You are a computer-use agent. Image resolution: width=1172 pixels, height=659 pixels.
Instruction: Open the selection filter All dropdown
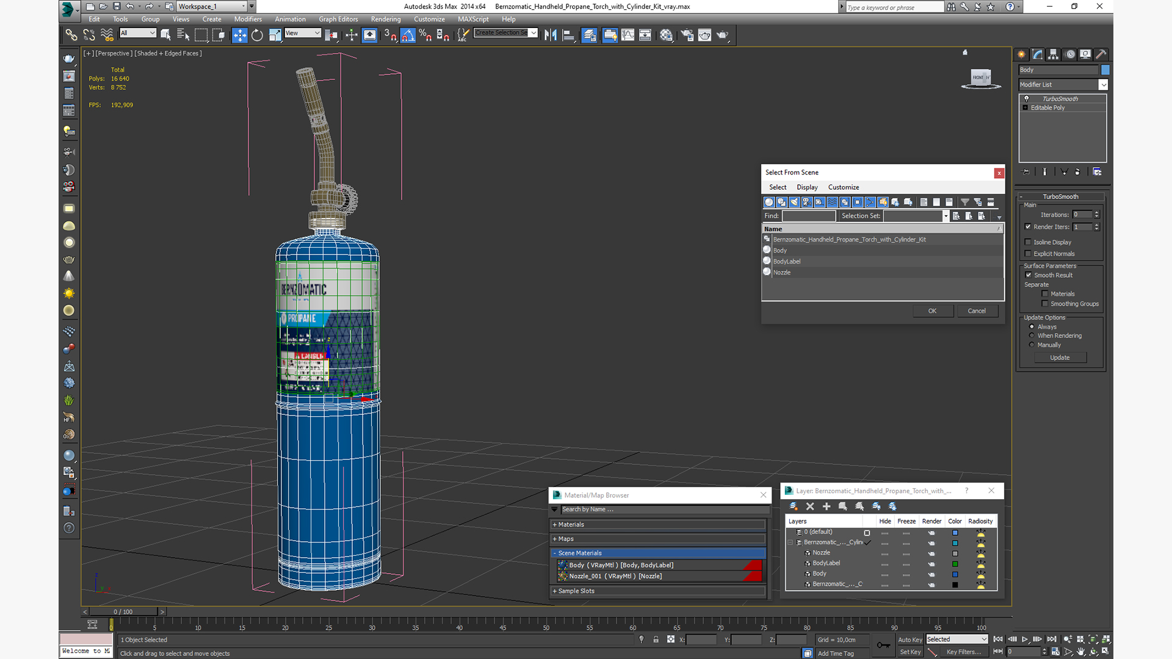pyautogui.click(x=138, y=33)
